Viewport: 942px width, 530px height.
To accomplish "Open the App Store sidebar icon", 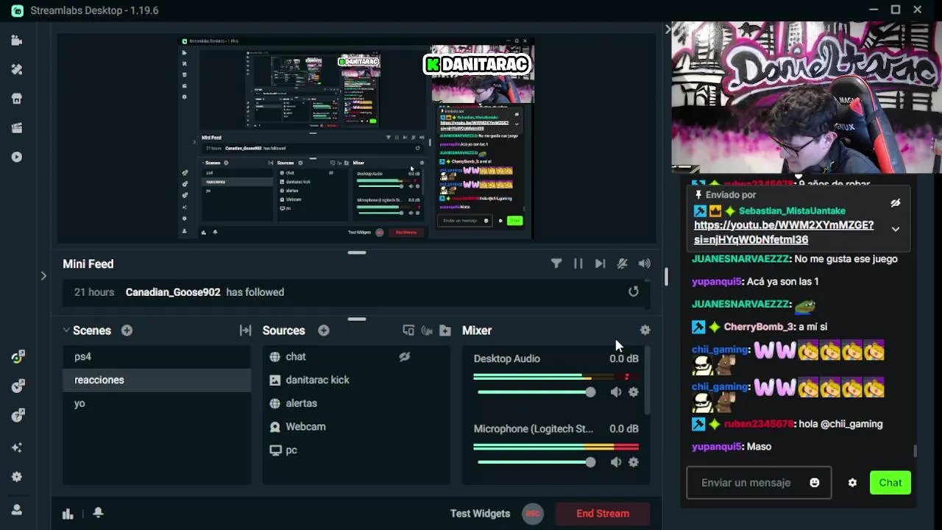I will tap(17, 99).
